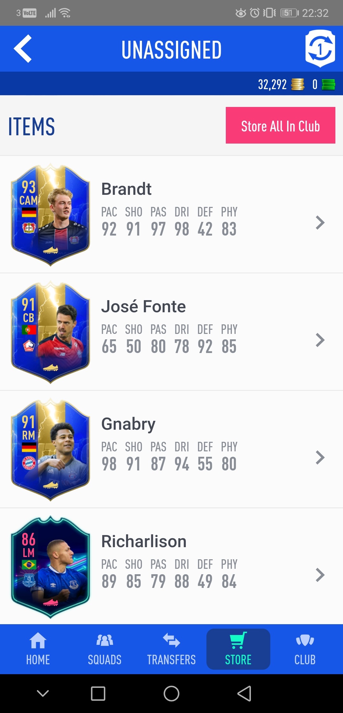Click Store All In Club button
The width and height of the screenshot is (343, 713).
(x=280, y=125)
